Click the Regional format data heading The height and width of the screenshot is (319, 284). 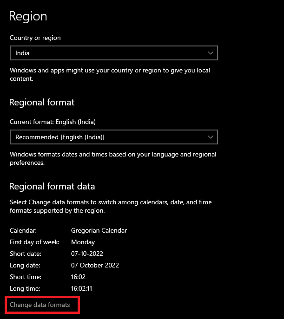coord(52,186)
